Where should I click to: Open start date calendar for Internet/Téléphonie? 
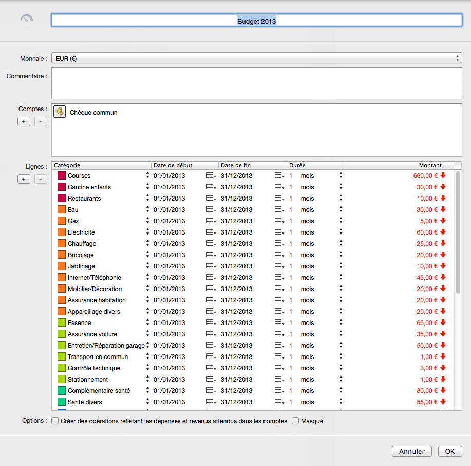211,277
